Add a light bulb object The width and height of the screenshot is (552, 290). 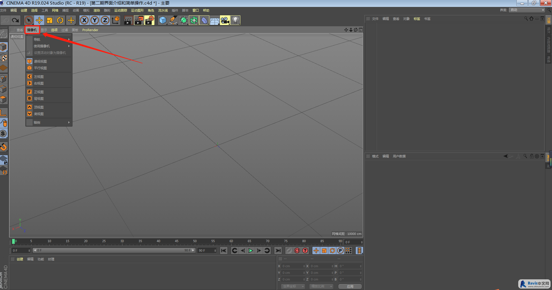(x=236, y=20)
